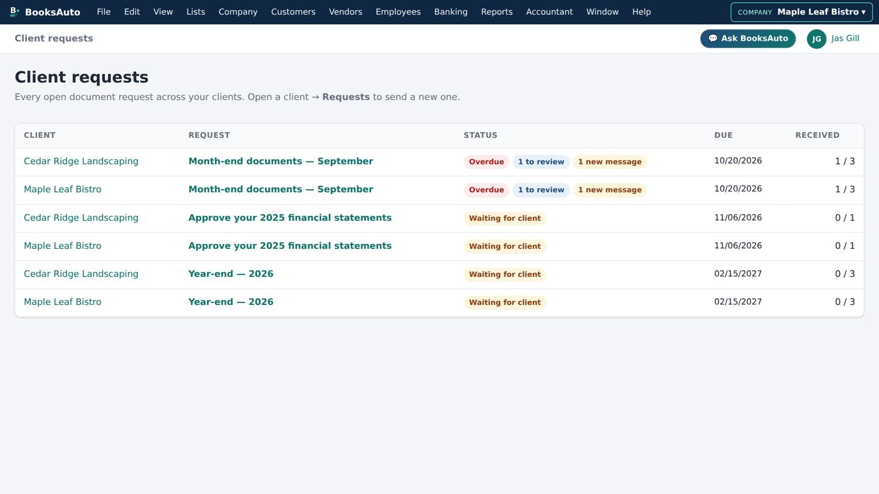Open the Edit menu
The height and width of the screenshot is (494, 879).
[x=132, y=12]
